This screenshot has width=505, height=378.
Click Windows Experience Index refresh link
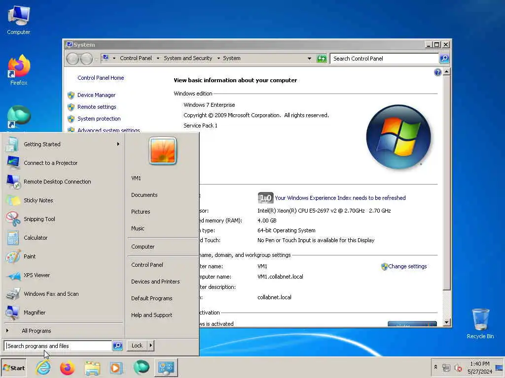pos(340,198)
